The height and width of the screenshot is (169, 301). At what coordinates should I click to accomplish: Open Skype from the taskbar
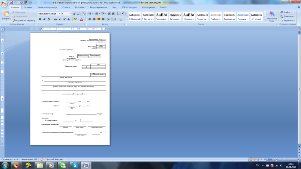pyautogui.click(x=75, y=165)
